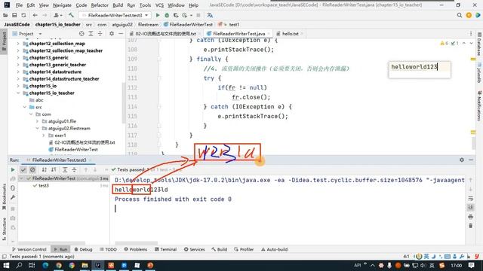Open the Terminal tool window
The image size is (483, 271).
point(165,249)
